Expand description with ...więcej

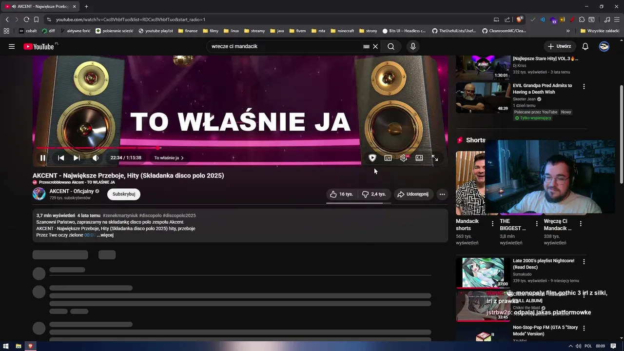[x=105, y=235]
